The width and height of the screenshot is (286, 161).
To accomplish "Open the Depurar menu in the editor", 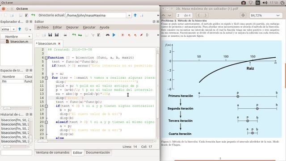I will tap(72, 27).
